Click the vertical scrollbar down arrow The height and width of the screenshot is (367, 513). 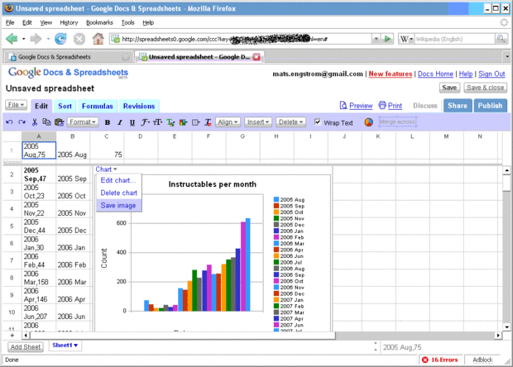coord(506,326)
